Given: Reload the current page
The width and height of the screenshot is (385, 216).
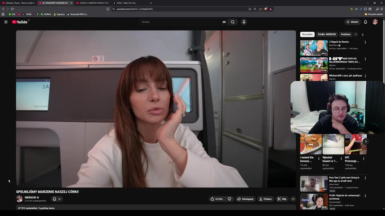Looking at the screenshot, I should (x=12, y=9).
